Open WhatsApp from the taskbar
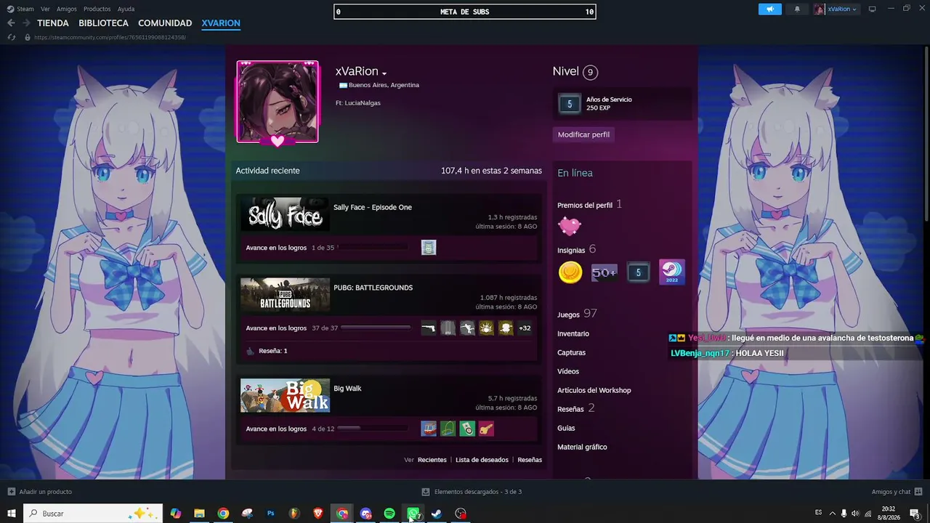This screenshot has height=523, width=930. (x=413, y=514)
